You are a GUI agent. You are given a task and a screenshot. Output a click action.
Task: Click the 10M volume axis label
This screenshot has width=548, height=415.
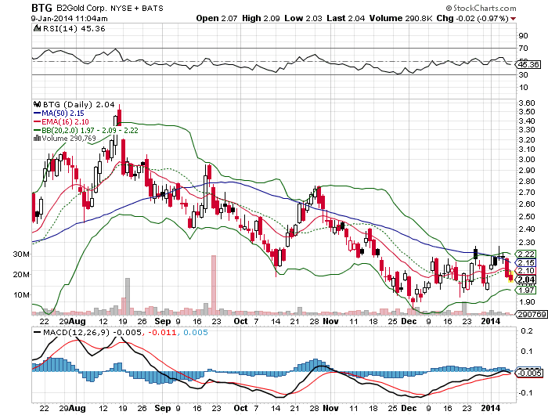point(21,294)
